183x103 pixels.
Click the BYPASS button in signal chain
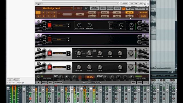point(144,13)
